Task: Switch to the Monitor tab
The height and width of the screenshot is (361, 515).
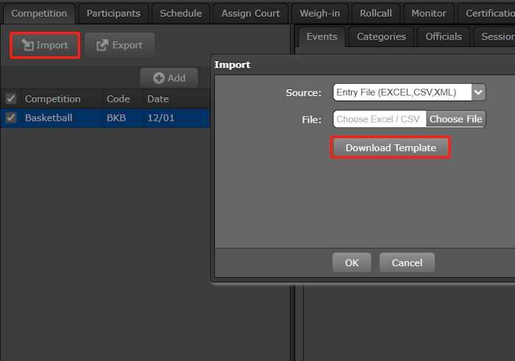Action: pos(428,13)
